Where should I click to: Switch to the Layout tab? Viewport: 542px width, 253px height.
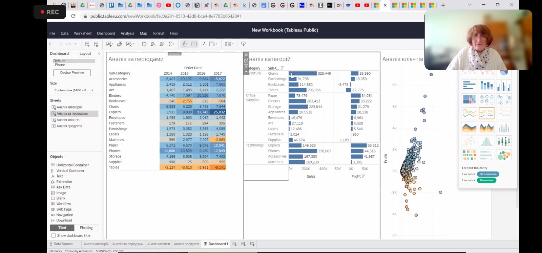[85, 53]
